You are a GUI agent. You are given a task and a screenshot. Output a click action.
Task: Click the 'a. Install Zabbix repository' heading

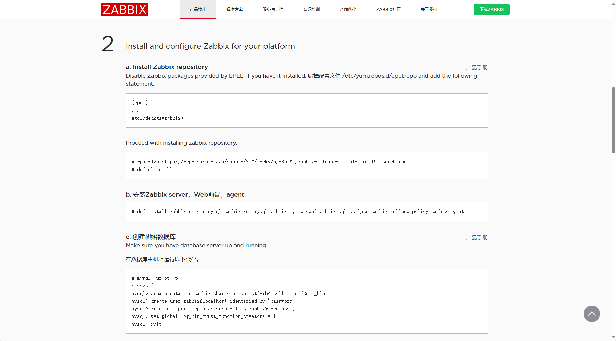(167, 67)
